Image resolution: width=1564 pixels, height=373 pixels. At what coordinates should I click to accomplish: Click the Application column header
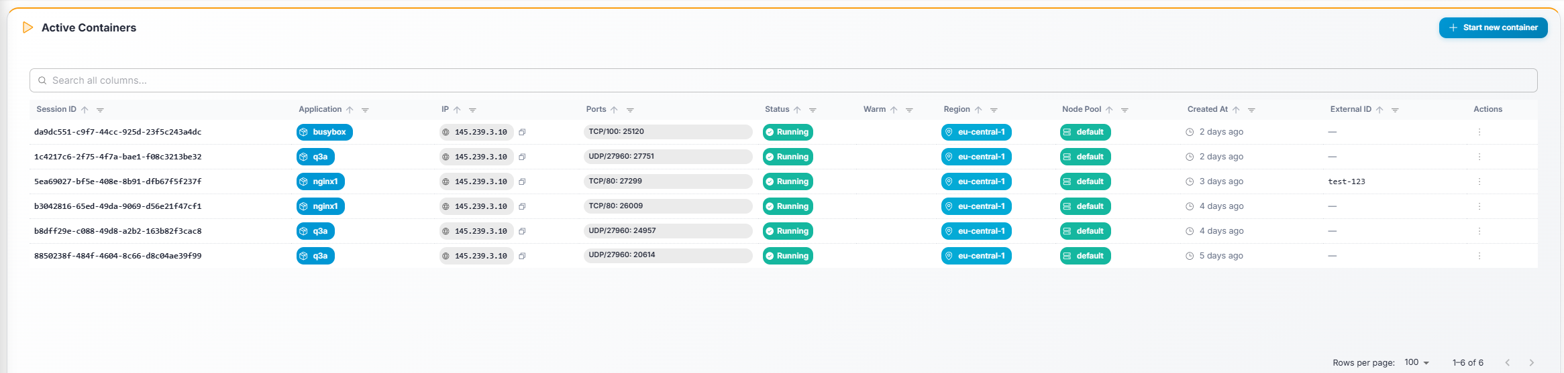[x=320, y=109]
